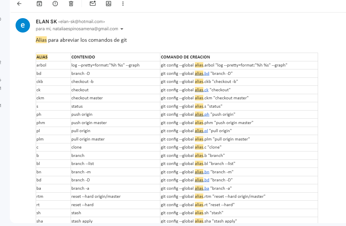Click the alias.bn link
Viewport: 346px width, 226px height.
(202, 172)
